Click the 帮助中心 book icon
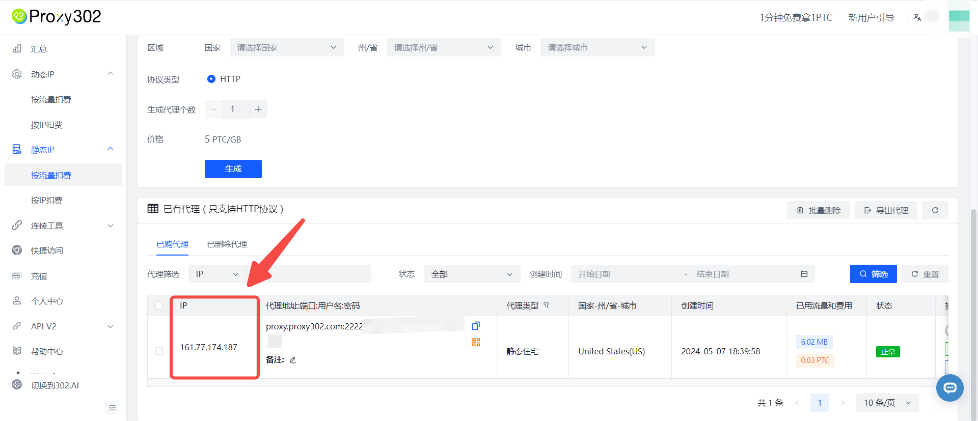The width and height of the screenshot is (978, 421). click(17, 351)
